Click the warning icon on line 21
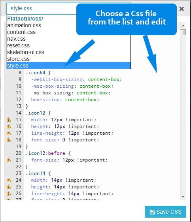Image resolution: width=191 pixels, height=222 pixels. (x=9, y=160)
